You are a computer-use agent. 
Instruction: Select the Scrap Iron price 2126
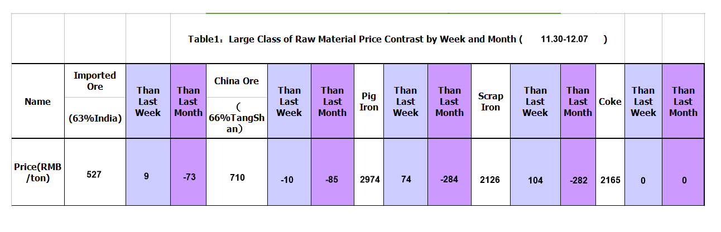click(491, 180)
